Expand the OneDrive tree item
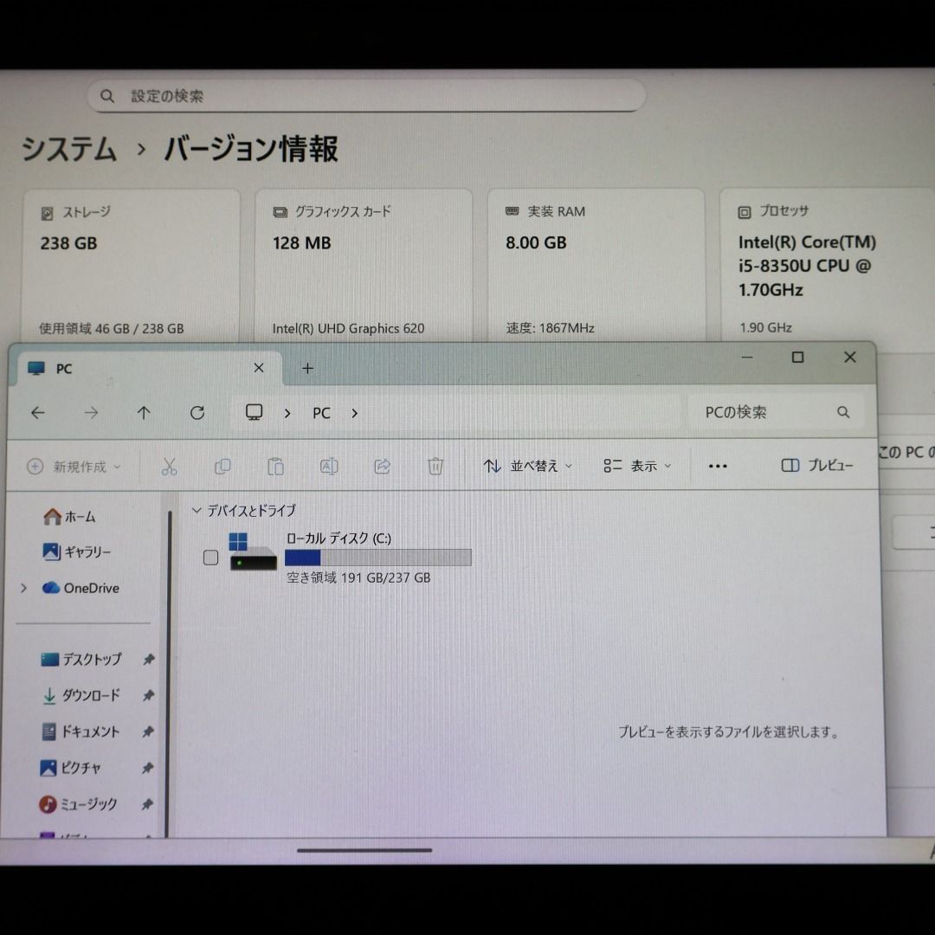Viewport: 935px width, 935px height. click(x=23, y=588)
